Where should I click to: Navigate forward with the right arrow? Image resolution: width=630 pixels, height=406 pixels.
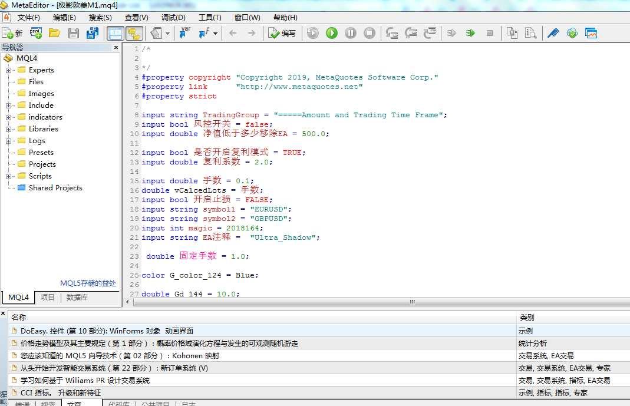252,33
